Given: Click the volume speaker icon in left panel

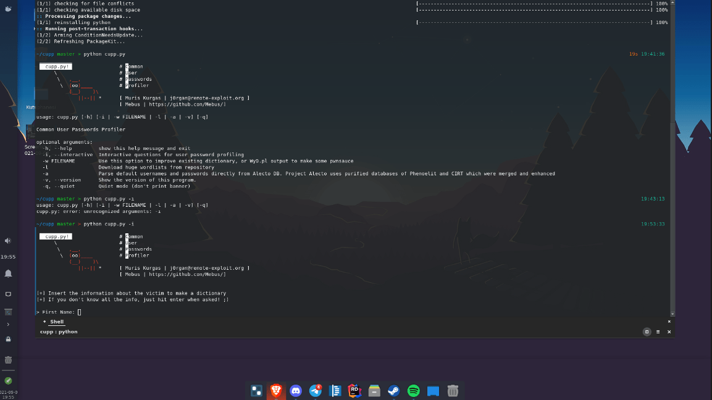Looking at the screenshot, I should [8, 241].
